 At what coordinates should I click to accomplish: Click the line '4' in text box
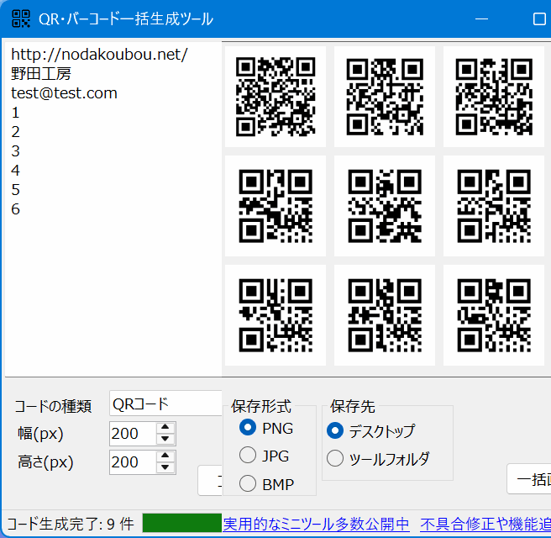point(15,171)
